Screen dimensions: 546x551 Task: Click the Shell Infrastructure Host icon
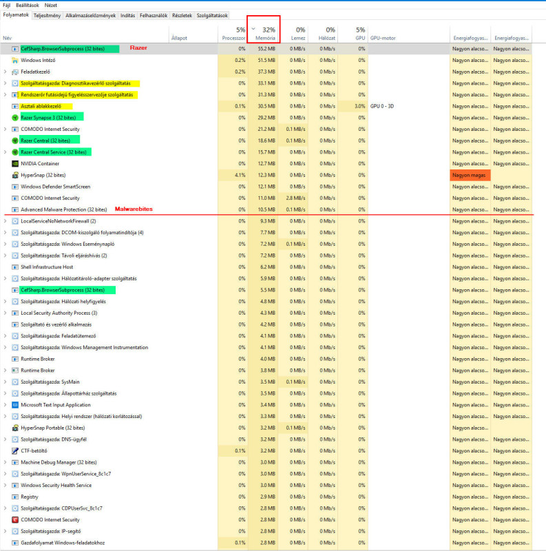[14, 267]
